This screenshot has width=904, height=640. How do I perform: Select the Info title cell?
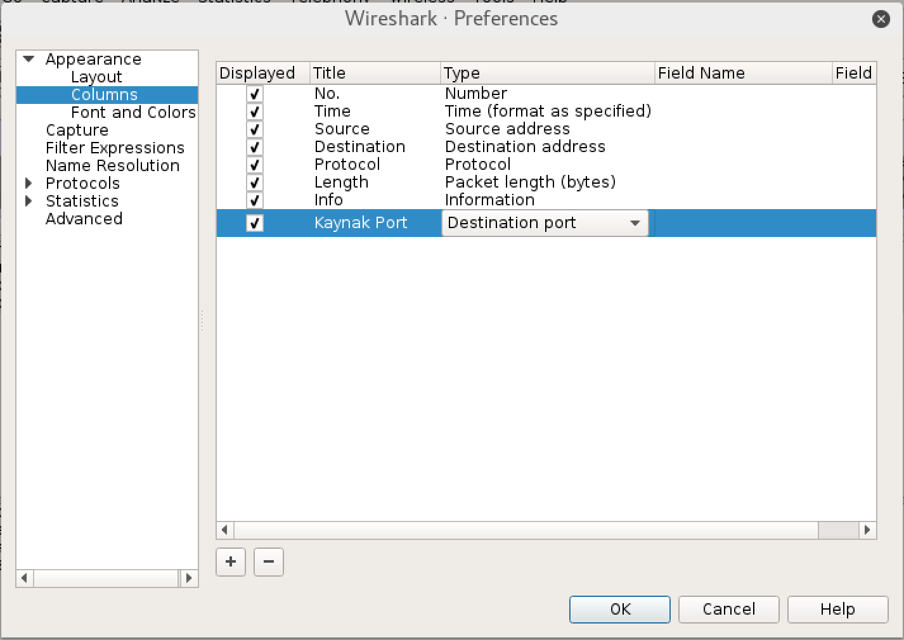pos(328,200)
